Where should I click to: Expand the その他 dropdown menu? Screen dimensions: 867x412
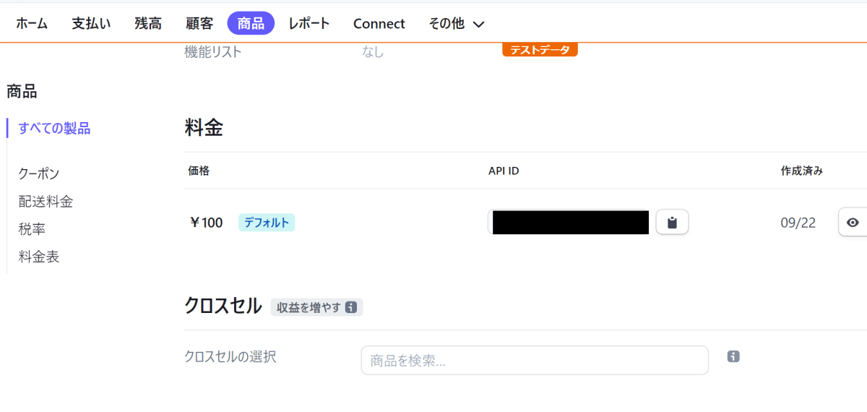(x=456, y=24)
